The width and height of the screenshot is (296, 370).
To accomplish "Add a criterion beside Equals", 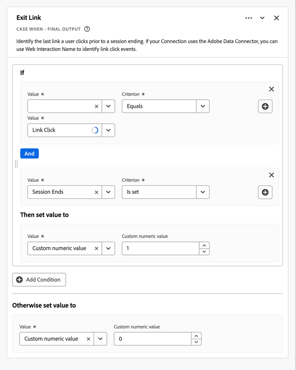I will (265, 106).
